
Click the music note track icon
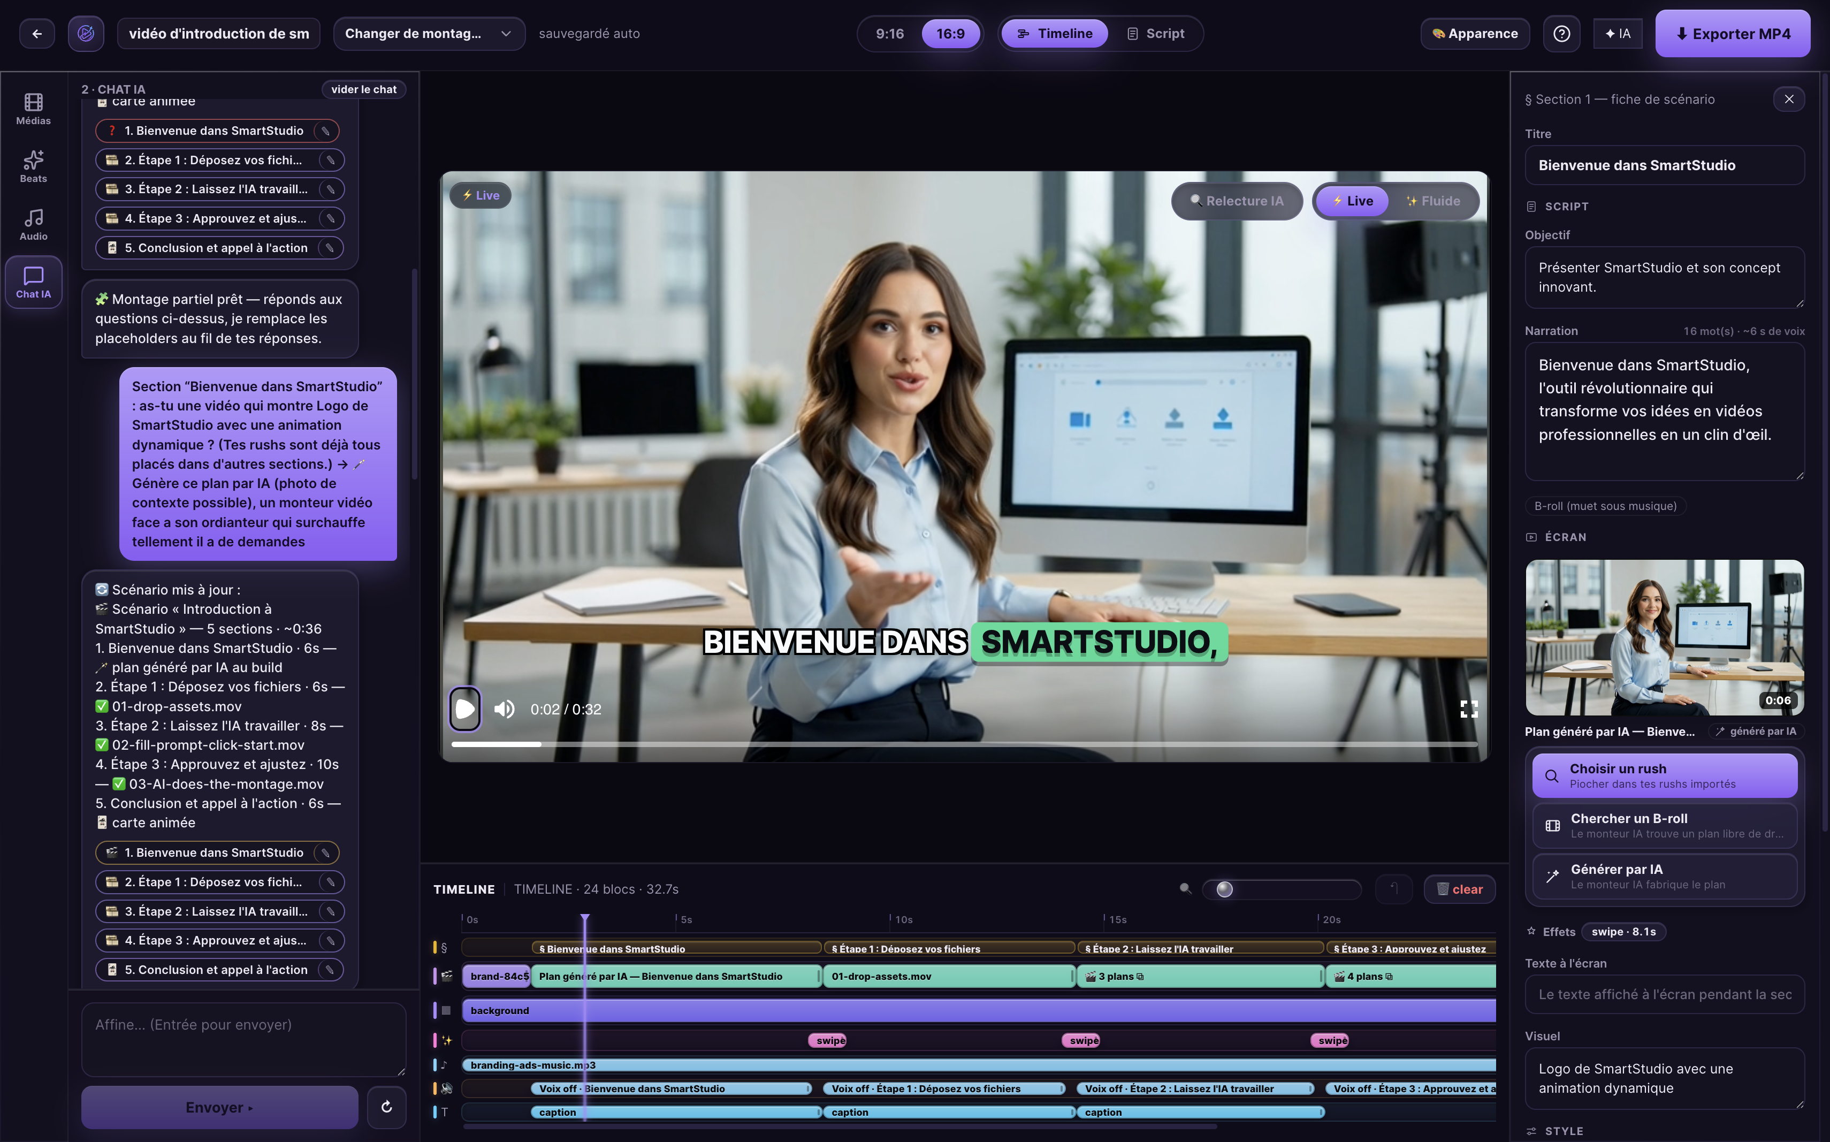tap(444, 1065)
